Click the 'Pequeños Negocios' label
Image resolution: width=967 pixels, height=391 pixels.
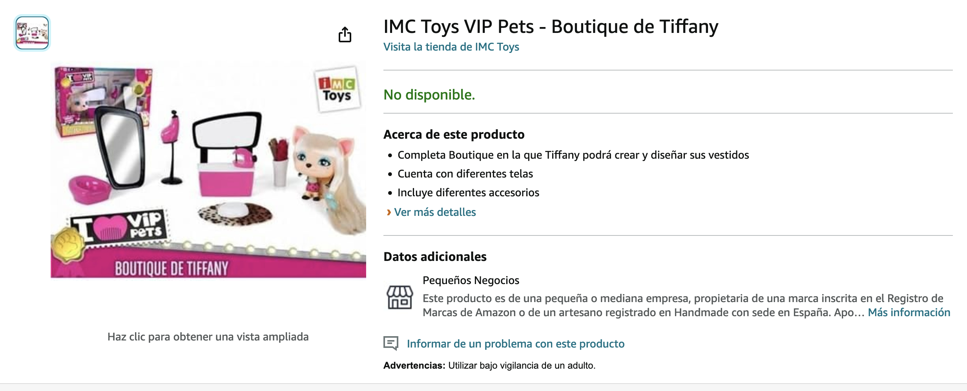click(471, 281)
